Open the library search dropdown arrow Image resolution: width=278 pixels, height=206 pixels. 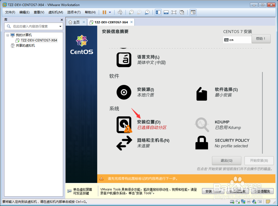pyautogui.click(x=60, y=26)
